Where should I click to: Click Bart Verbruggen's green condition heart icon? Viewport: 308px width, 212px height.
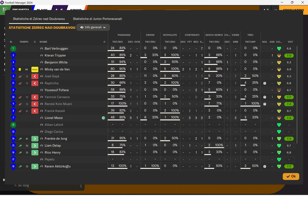click(279, 48)
